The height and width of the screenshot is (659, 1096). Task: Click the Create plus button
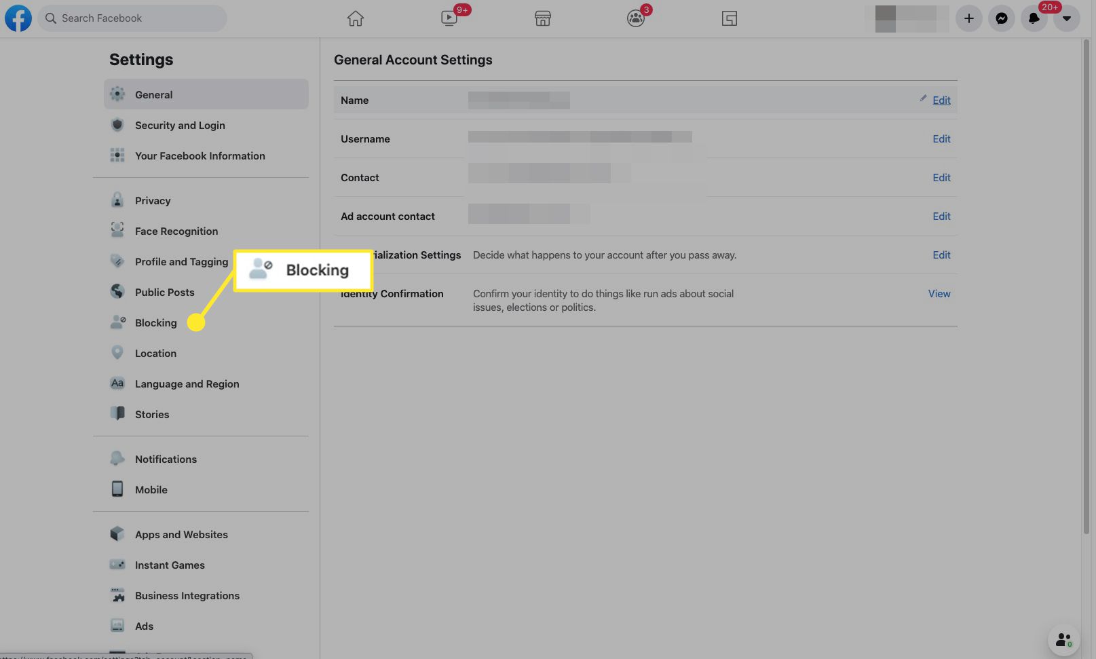[969, 18]
